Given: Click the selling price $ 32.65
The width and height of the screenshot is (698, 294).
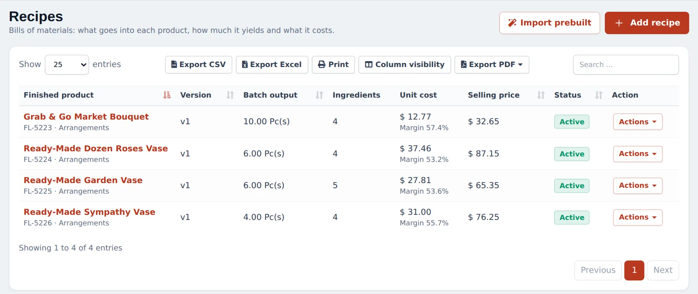Looking at the screenshot, I should pos(483,122).
